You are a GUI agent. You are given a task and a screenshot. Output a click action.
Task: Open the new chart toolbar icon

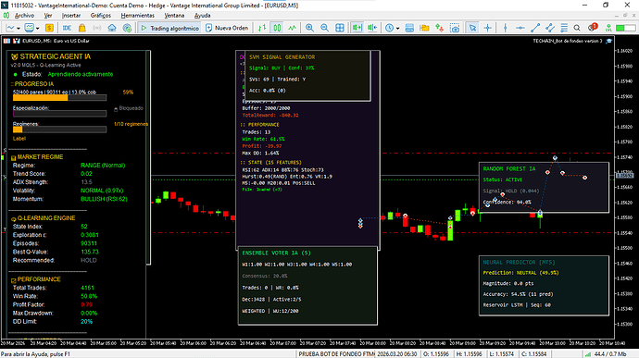pos(10,28)
